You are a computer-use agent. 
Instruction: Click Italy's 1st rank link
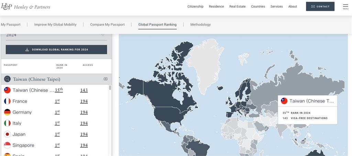[57, 123]
